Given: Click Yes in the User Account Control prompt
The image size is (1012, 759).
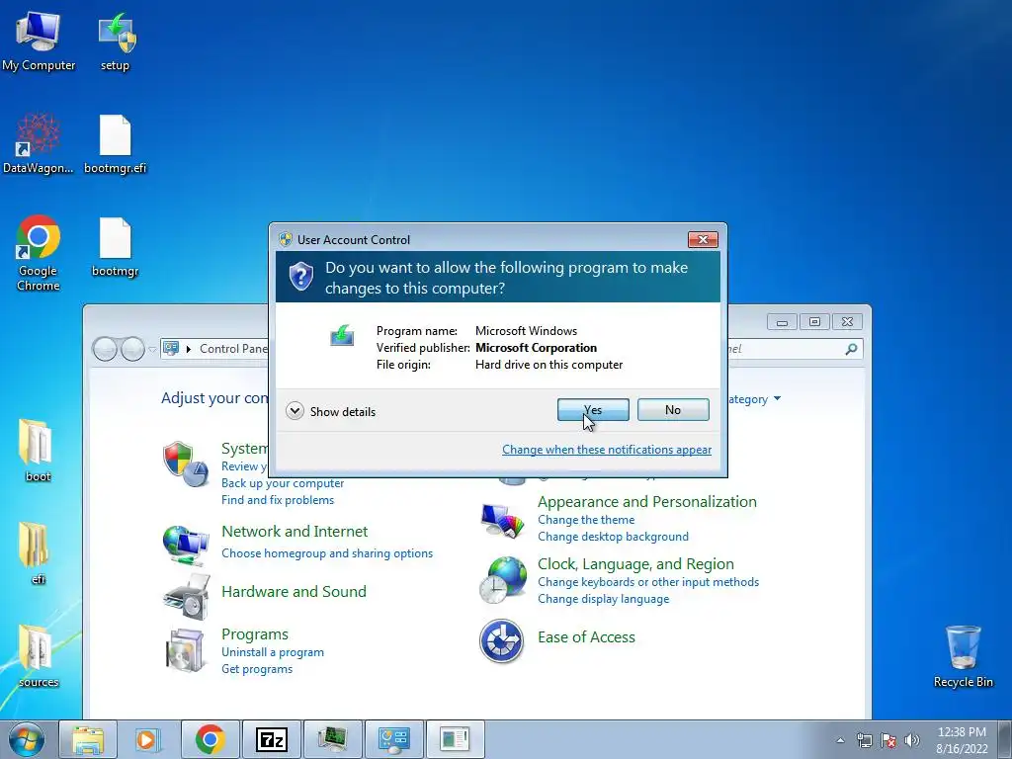Looking at the screenshot, I should pos(593,410).
